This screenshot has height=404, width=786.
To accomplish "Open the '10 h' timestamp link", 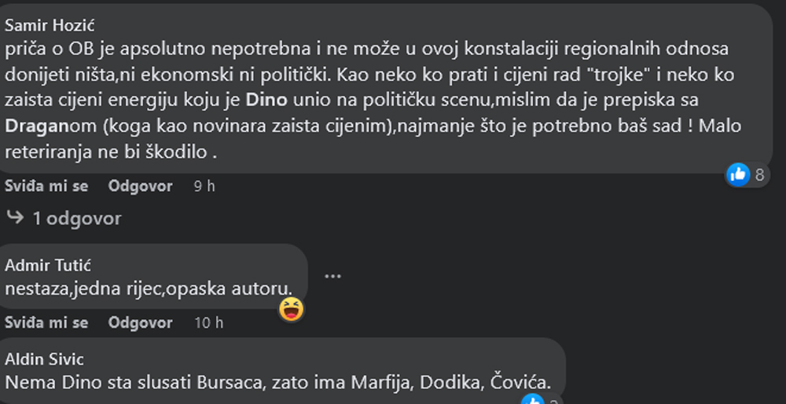I will point(208,323).
